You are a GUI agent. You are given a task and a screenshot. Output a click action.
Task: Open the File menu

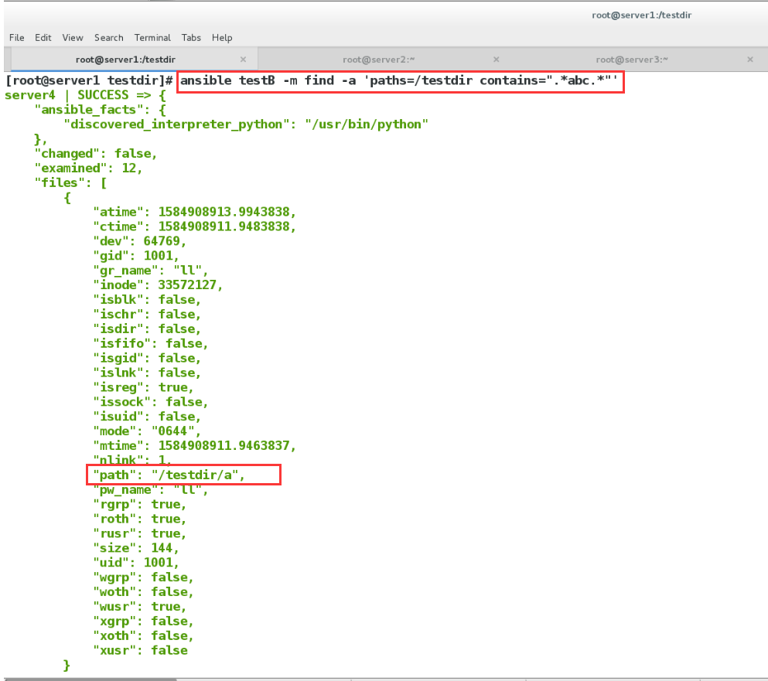pyautogui.click(x=17, y=38)
